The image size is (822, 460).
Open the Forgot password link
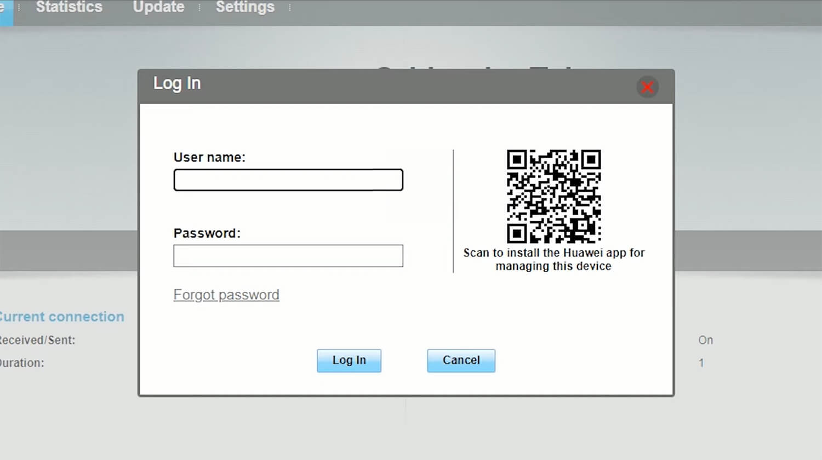226,295
